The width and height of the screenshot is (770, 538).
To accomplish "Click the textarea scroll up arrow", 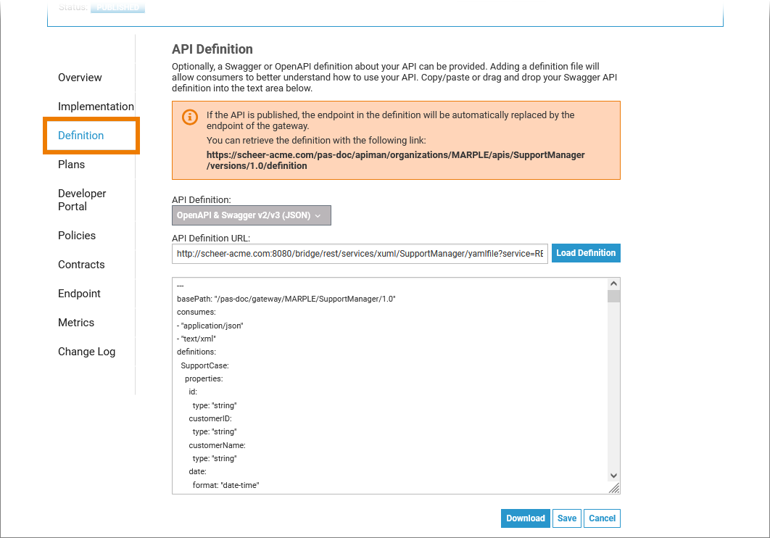I will tap(613, 284).
